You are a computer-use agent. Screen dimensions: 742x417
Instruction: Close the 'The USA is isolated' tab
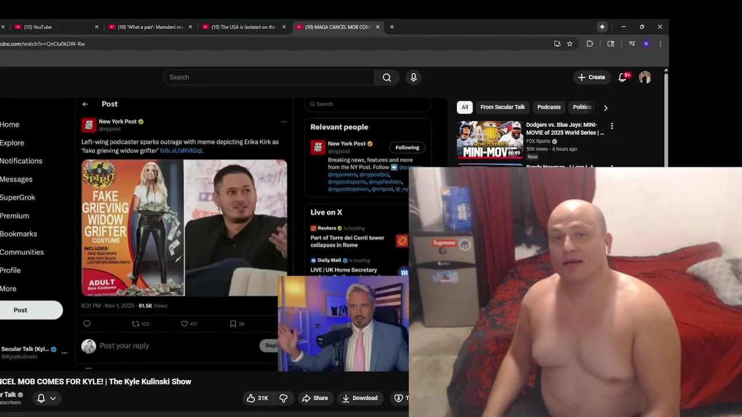pos(284,27)
